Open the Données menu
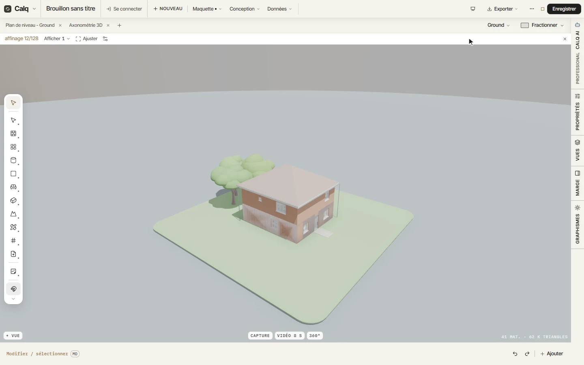The width and height of the screenshot is (584, 365). coord(279,9)
